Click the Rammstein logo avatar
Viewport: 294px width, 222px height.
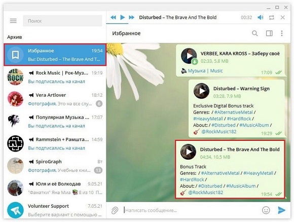15,143
